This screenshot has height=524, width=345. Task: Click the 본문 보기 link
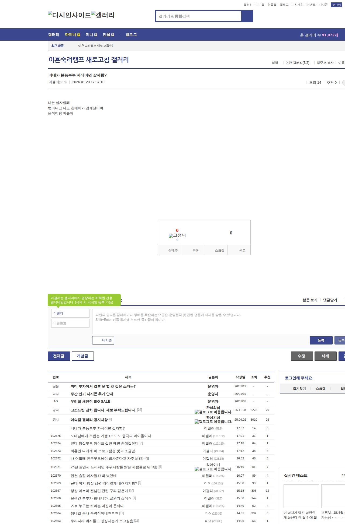coord(310,300)
